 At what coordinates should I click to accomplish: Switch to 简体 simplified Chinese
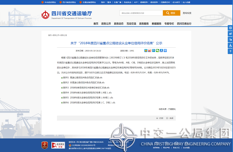pos(103,2)
